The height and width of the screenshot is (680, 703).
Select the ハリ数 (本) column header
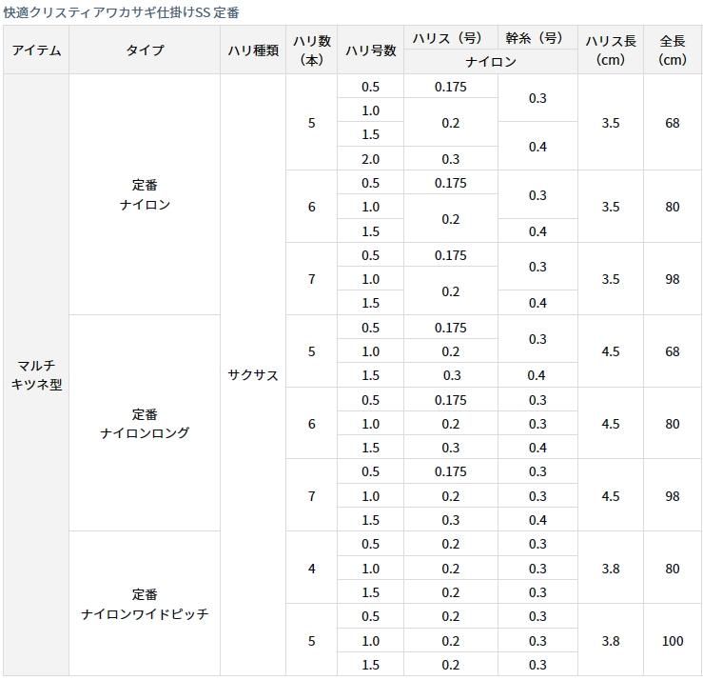pyautogui.click(x=311, y=50)
